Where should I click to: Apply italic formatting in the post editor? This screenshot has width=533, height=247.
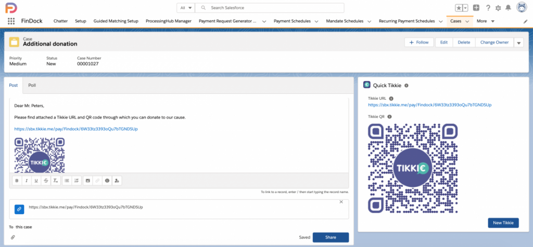pos(27,181)
